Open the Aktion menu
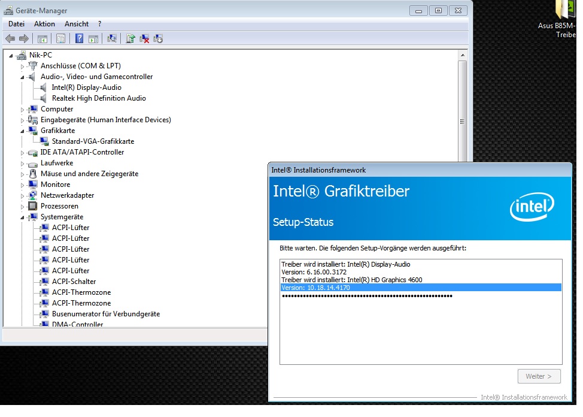Viewport: 583px width, 417px height. 45,24
